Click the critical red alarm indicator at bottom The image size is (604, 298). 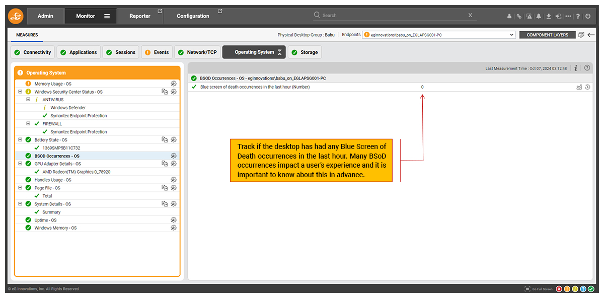(559, 289)
